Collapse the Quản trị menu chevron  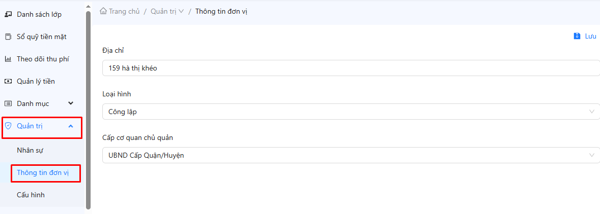pos(71,126)
